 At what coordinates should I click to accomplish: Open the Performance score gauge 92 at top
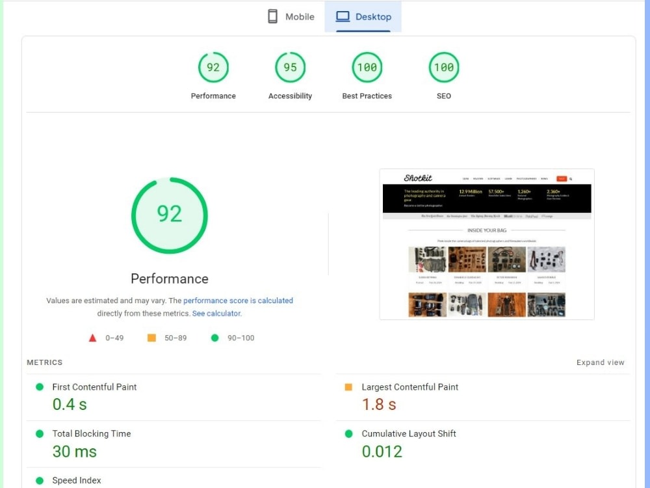pyautogui.click(x=213, y=67)
